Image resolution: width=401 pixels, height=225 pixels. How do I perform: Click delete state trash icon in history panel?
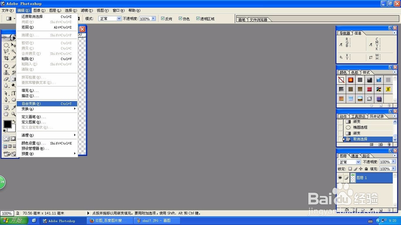pyautogui.click(x=389, y=145)
